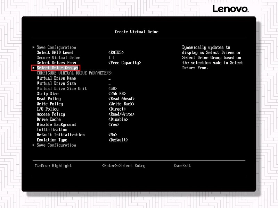
Task: Click the Virtual Drive Size input field
Action: coord(110,84)
